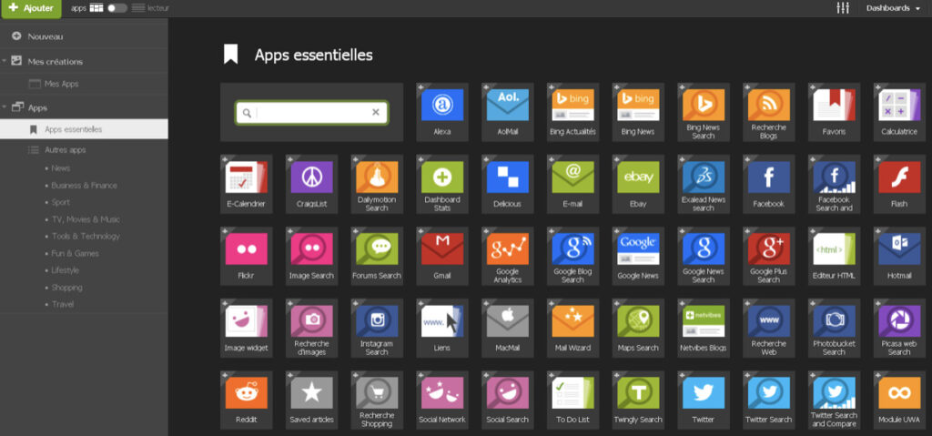The image size is (932, 436).
Task: Clear search with the X button
Action: tap(376, 113)
